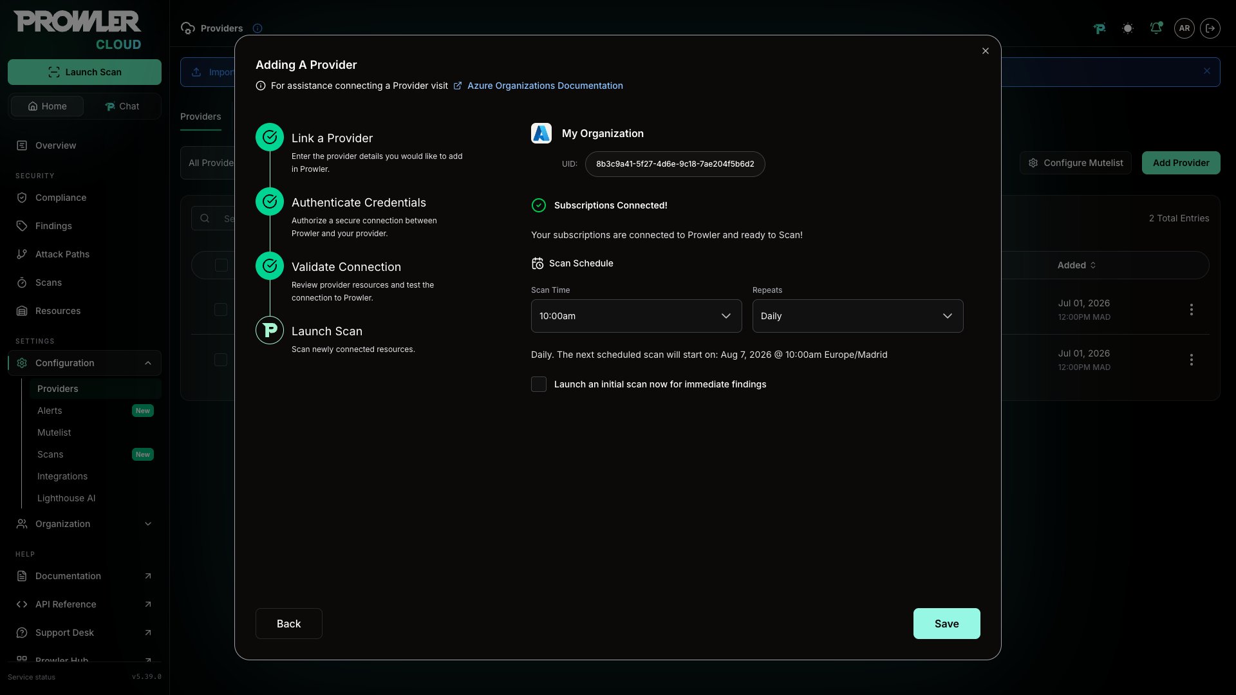Click the Launch Scan step Prowler icon
This screenshot has height=695, width=1236.
click(x=270, y=330)
